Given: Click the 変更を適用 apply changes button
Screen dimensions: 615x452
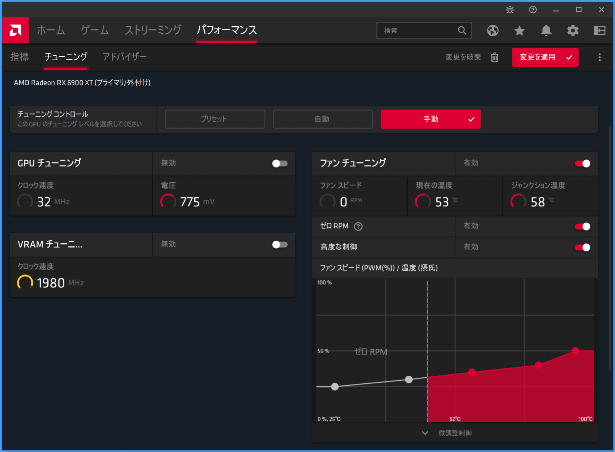Looking at the screenshot, I should [x=545, y=57].
